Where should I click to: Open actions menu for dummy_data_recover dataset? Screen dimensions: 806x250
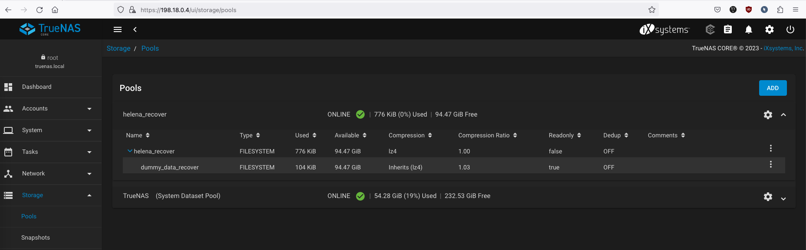pos(771,164)
